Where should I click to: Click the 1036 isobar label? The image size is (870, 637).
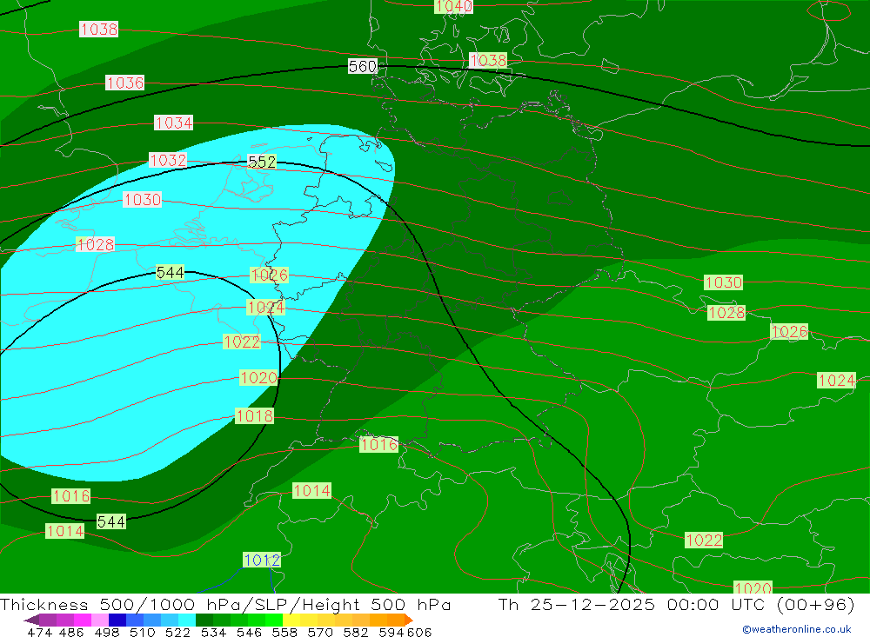[125, 83]
